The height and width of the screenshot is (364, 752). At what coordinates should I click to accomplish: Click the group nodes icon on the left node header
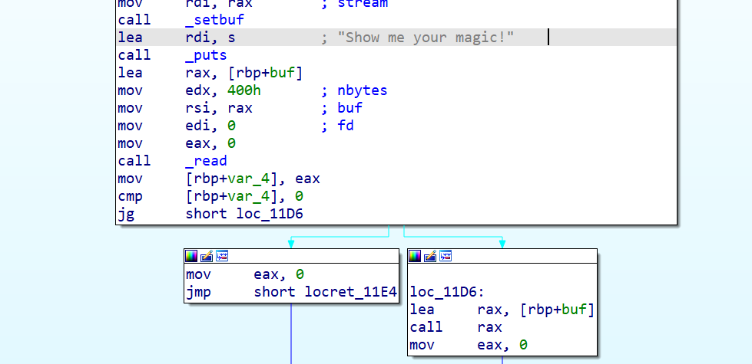222,257
